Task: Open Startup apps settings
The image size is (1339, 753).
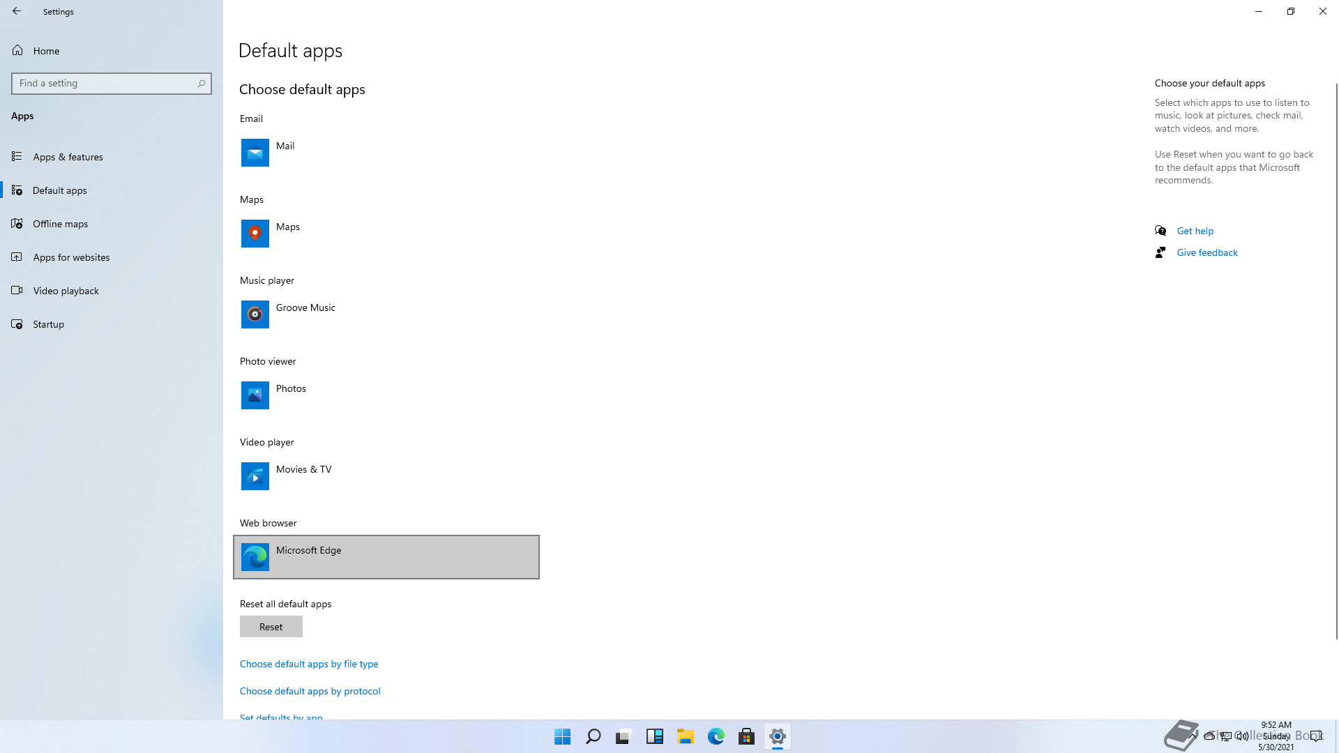Action: [112, 324]
